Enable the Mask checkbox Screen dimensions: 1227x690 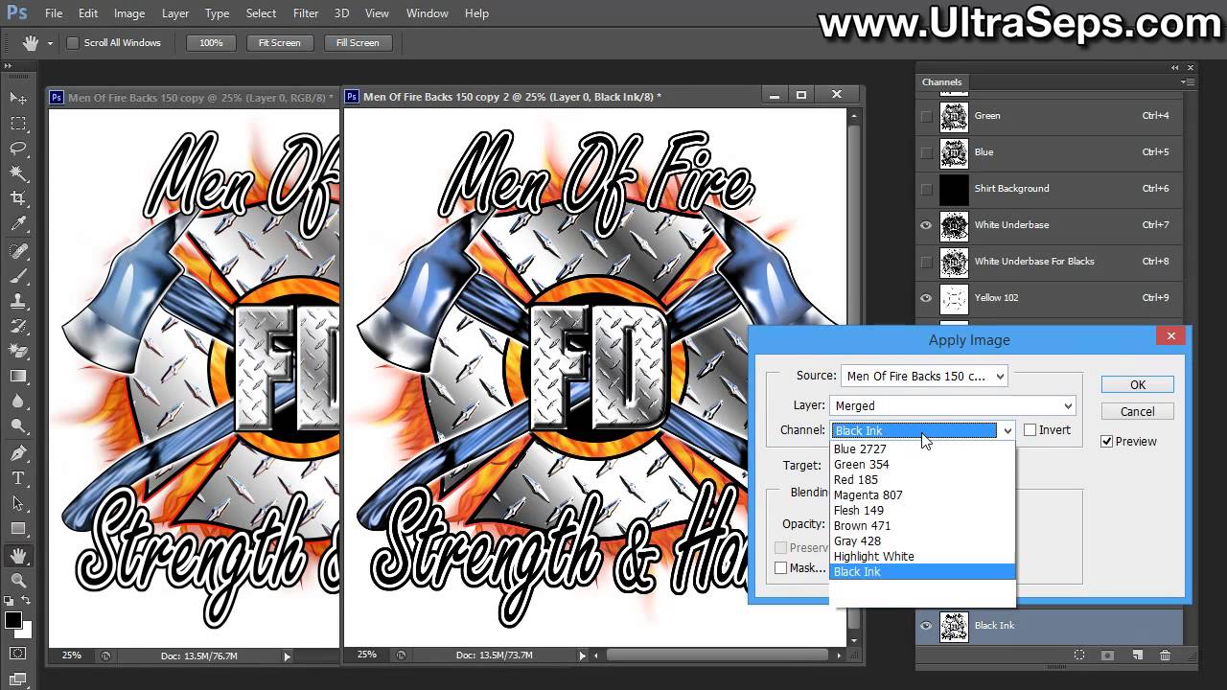(780, 568)
